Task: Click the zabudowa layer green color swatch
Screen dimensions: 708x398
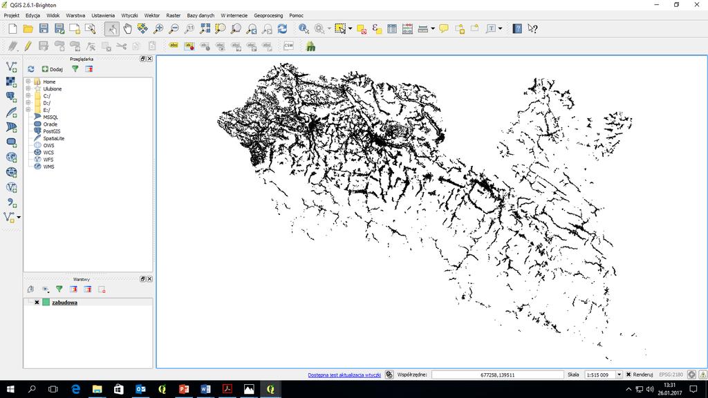Action: coord(46,303)
